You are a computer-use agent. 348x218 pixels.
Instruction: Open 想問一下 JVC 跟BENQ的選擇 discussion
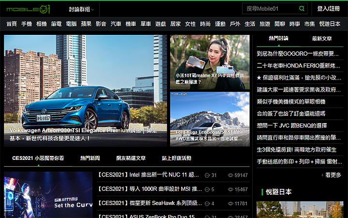pyautogui.click(x=292, y=126)
